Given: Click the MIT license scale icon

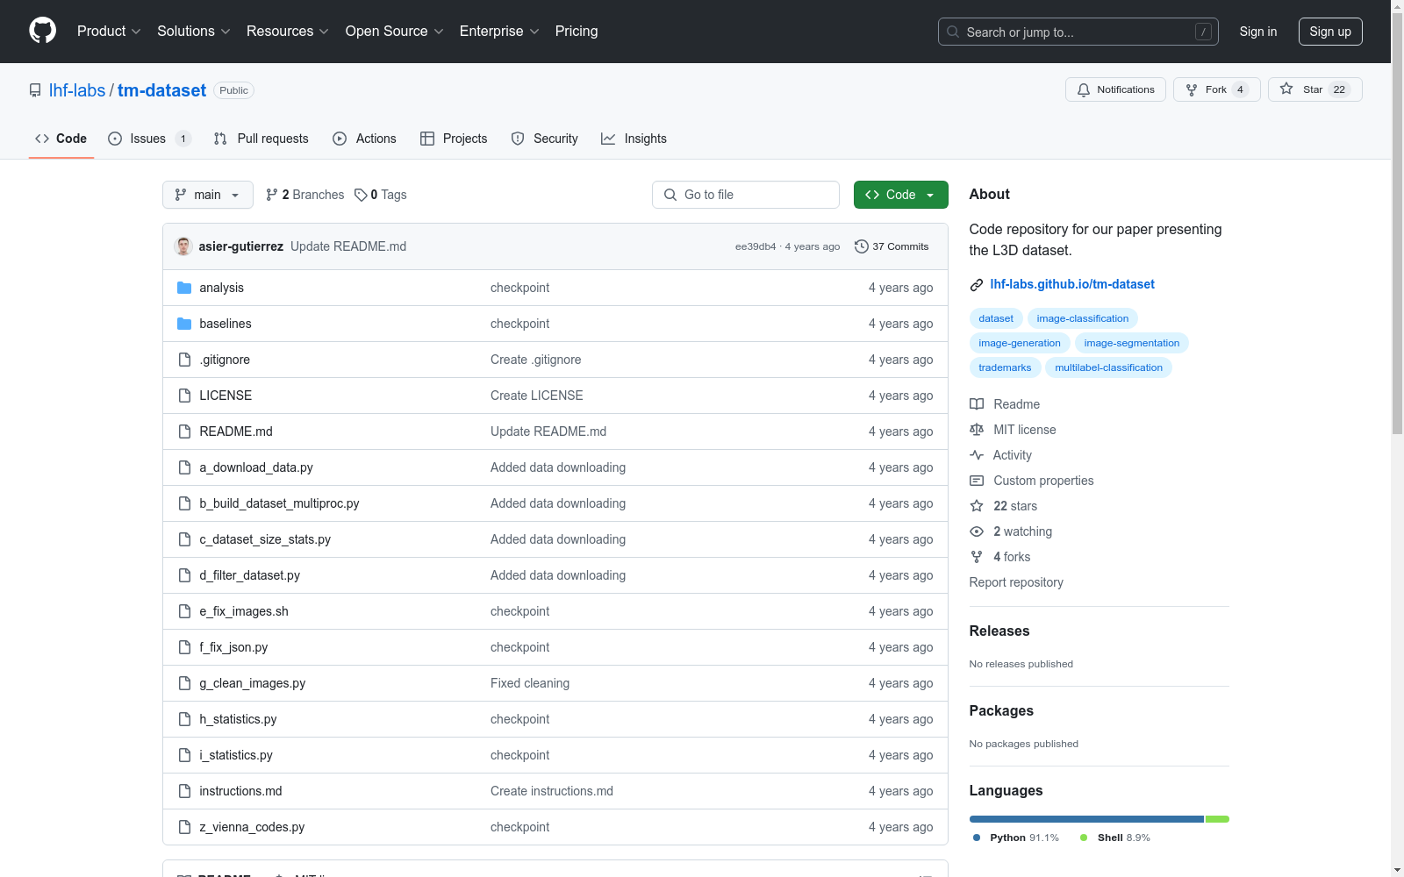Looking at the screenshot, I should 977,430.
